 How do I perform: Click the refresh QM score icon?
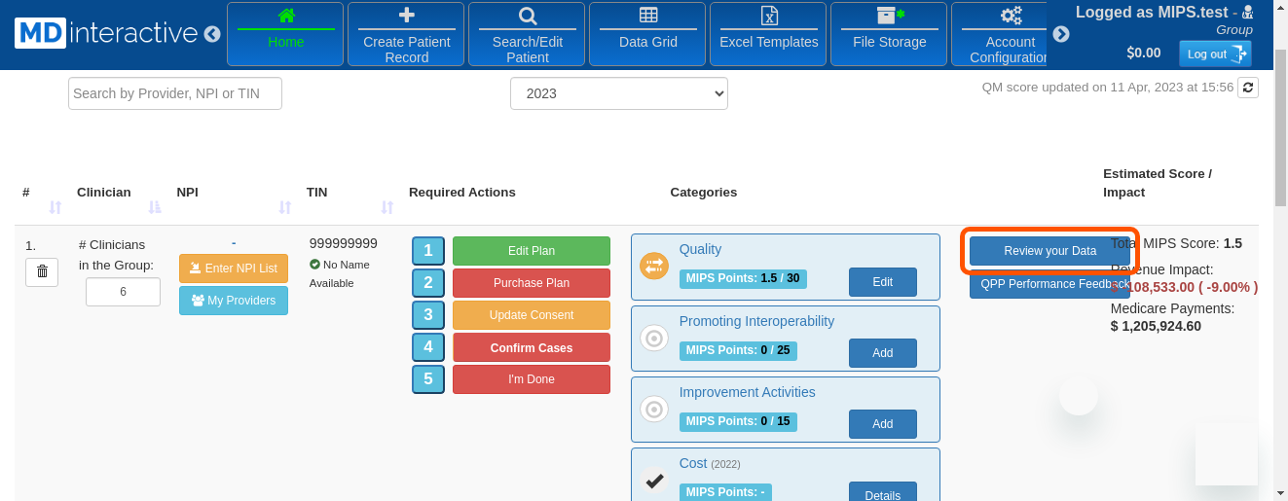click(x=1247, y=88)
